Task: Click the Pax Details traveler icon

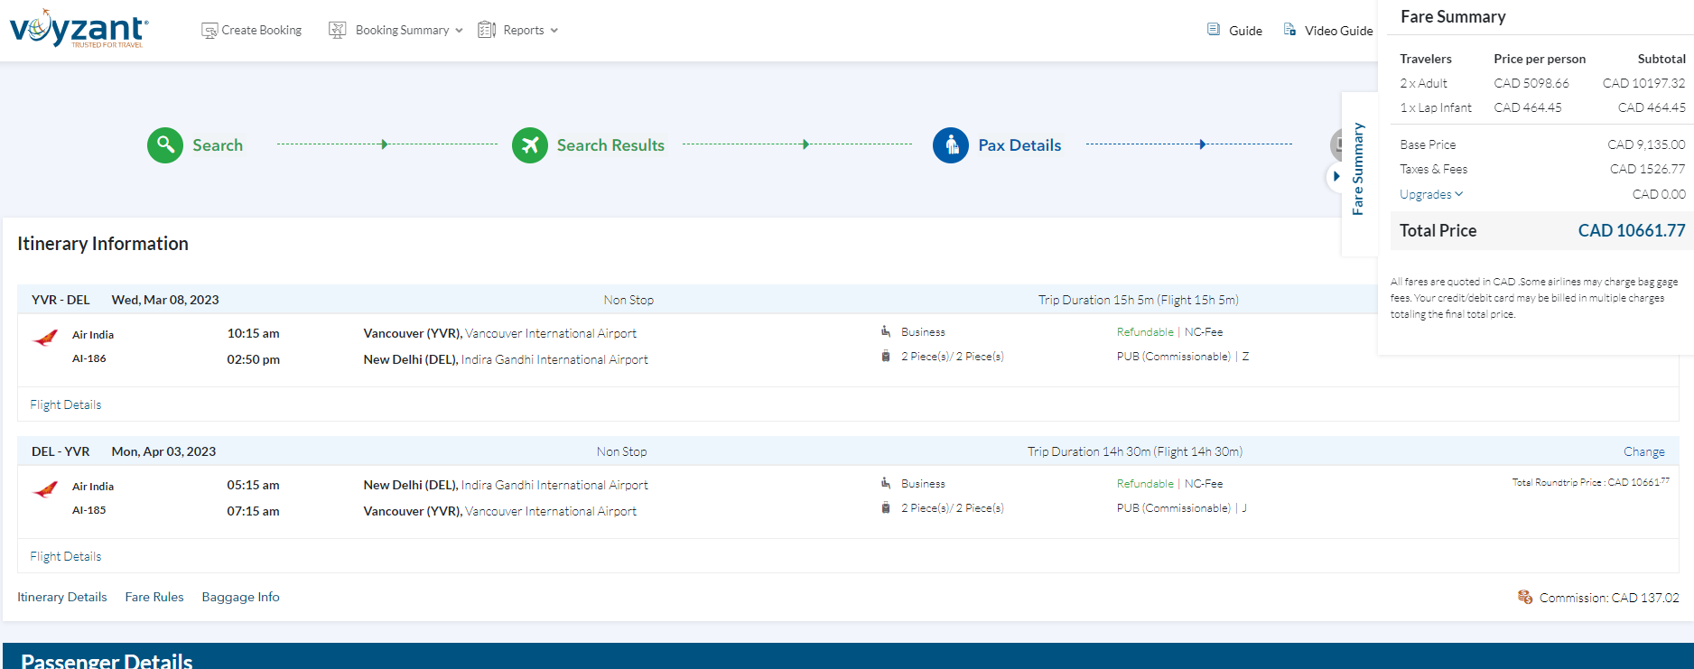Action: coord(951,144)
